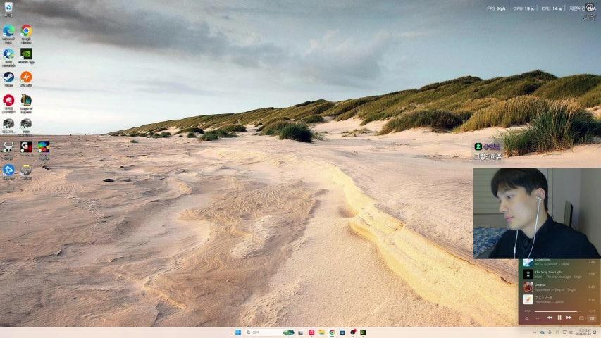601x338 pixels.
Task: Open the dark task view taskbar icon
Action: [301, 332]
